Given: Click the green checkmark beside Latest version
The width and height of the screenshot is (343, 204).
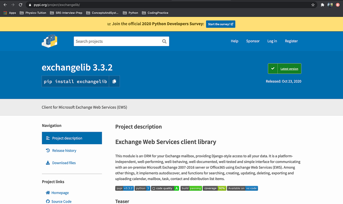Looking at the screenshot, I should (x=273, y=68).
